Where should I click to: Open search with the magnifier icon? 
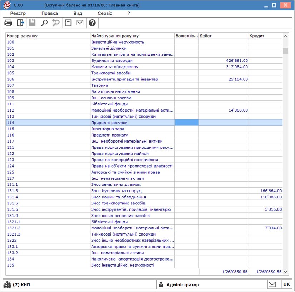44,23
